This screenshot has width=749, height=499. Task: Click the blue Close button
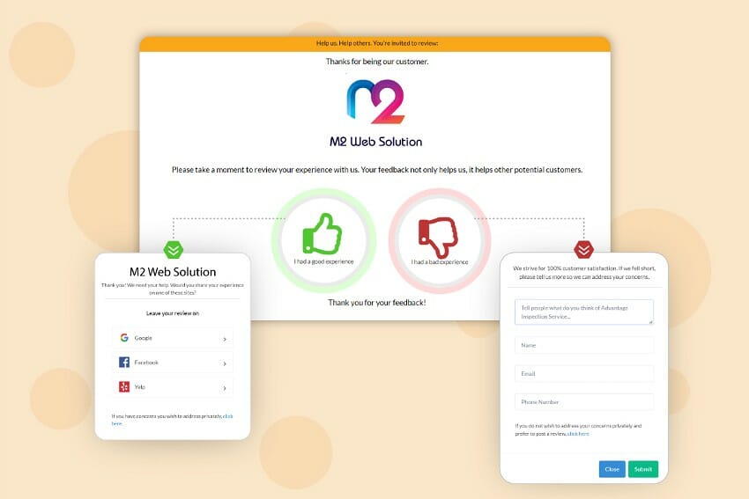612,469
